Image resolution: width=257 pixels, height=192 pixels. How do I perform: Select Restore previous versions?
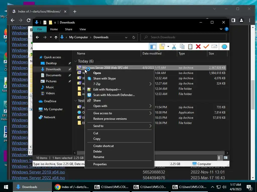119,119
